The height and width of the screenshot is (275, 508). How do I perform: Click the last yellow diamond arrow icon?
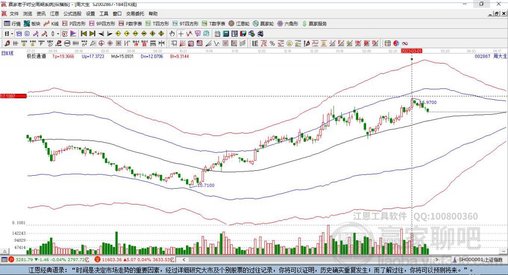[161, 34]
